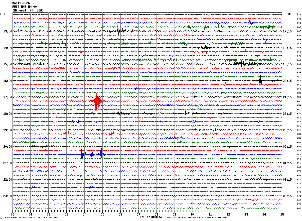302x221 pixels.
Task: Click minute 04 on the time axis
Action: click(x=84, y=214)
